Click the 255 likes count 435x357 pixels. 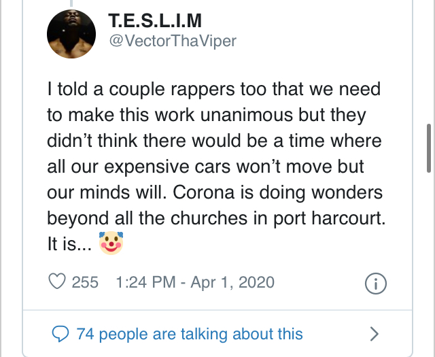click(85, 282)
